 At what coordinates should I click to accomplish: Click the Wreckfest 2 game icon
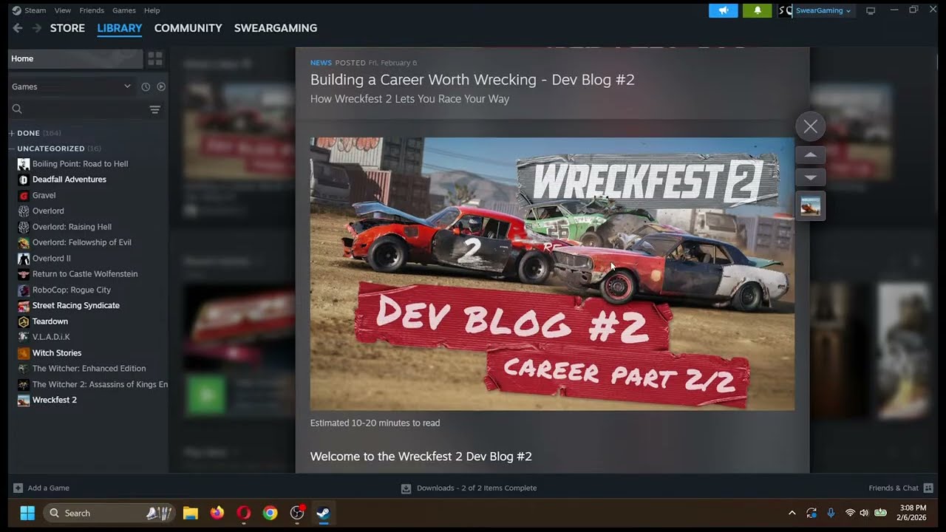24,400
